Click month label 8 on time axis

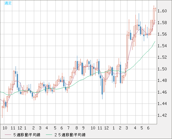77,128
